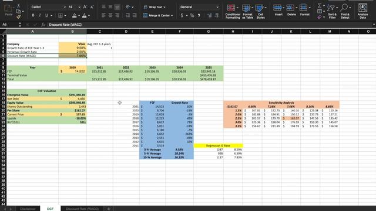Click the 10-Yr Average label cell
This screenshot has width=376, height=211.
pyautogui.click(x=153, y=157)
